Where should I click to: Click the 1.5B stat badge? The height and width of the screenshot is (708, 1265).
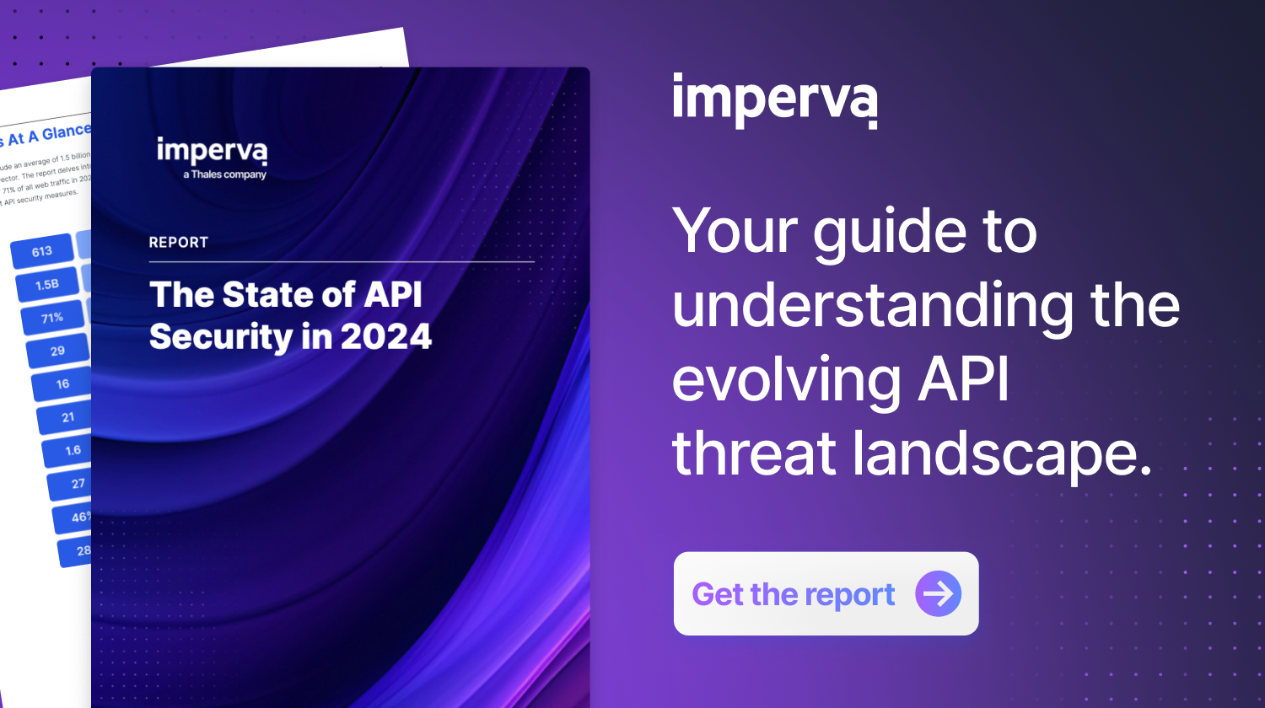click(47, 285)
